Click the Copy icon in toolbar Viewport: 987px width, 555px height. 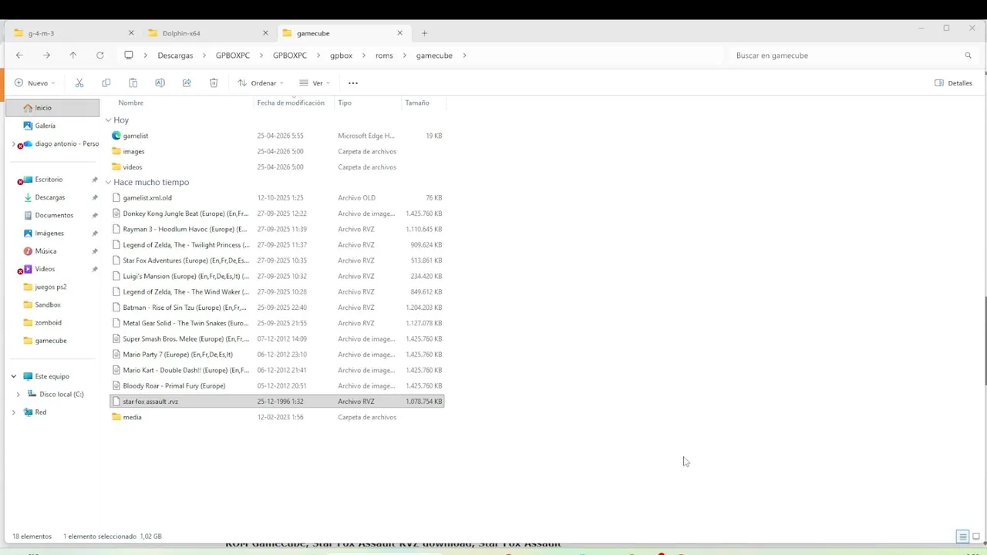coord(106,82)
